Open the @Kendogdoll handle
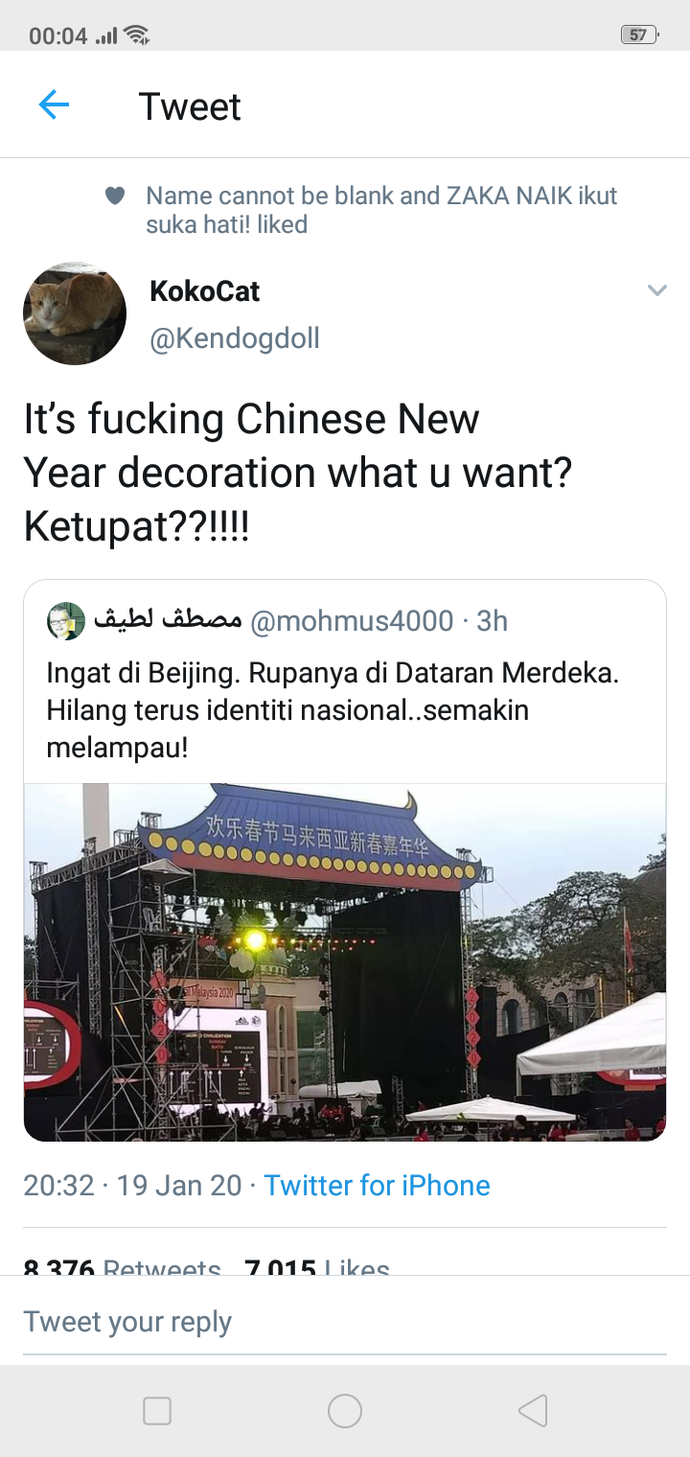This screenshot has height=1457, width=690. 235,338
